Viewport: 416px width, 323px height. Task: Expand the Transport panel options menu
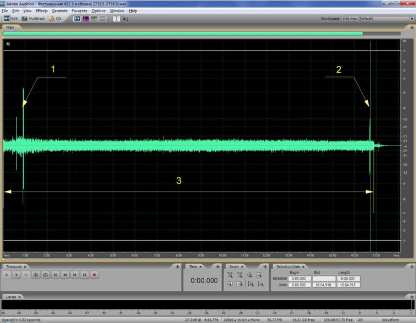178,267
